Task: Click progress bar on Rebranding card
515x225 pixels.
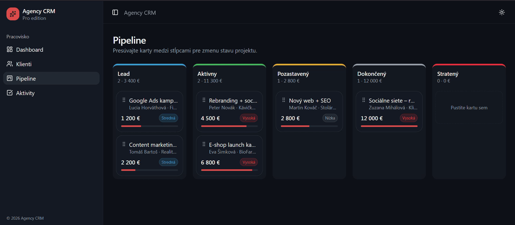Action: click(x=229, y=126)
